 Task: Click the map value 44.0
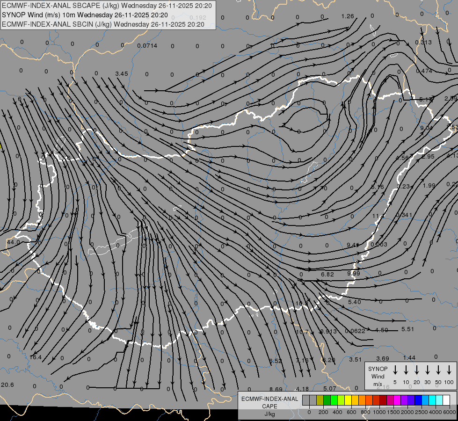pyautogui.click(x=14, y=242)
